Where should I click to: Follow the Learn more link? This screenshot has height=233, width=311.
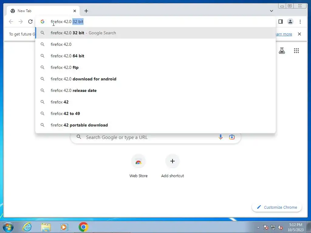[284, 34]
